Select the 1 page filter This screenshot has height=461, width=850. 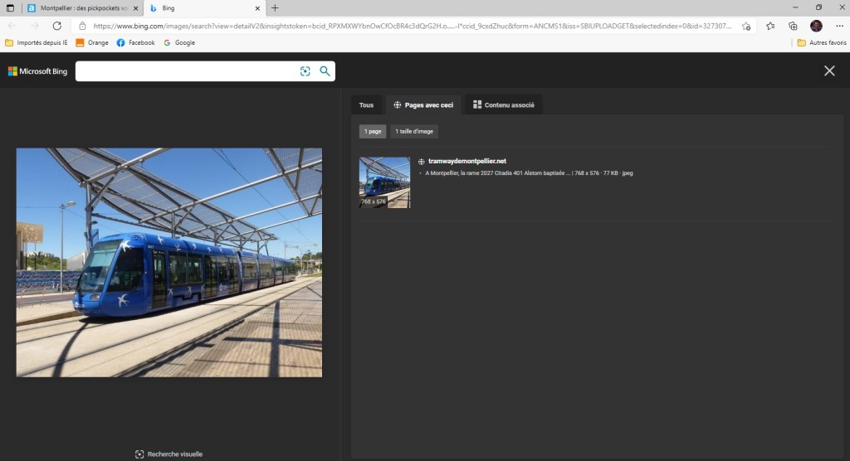[373, 131]
